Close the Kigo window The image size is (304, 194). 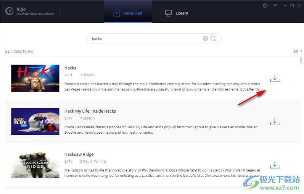(x=299, y=6)
